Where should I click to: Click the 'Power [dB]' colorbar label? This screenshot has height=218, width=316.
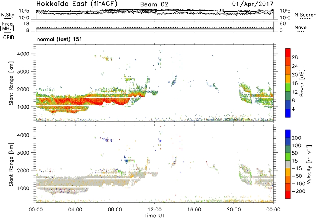tap(301, 83)
